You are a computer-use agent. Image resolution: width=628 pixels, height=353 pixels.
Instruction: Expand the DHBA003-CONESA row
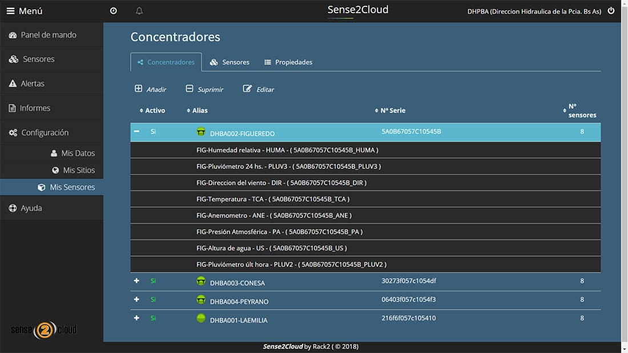[136, 281]
